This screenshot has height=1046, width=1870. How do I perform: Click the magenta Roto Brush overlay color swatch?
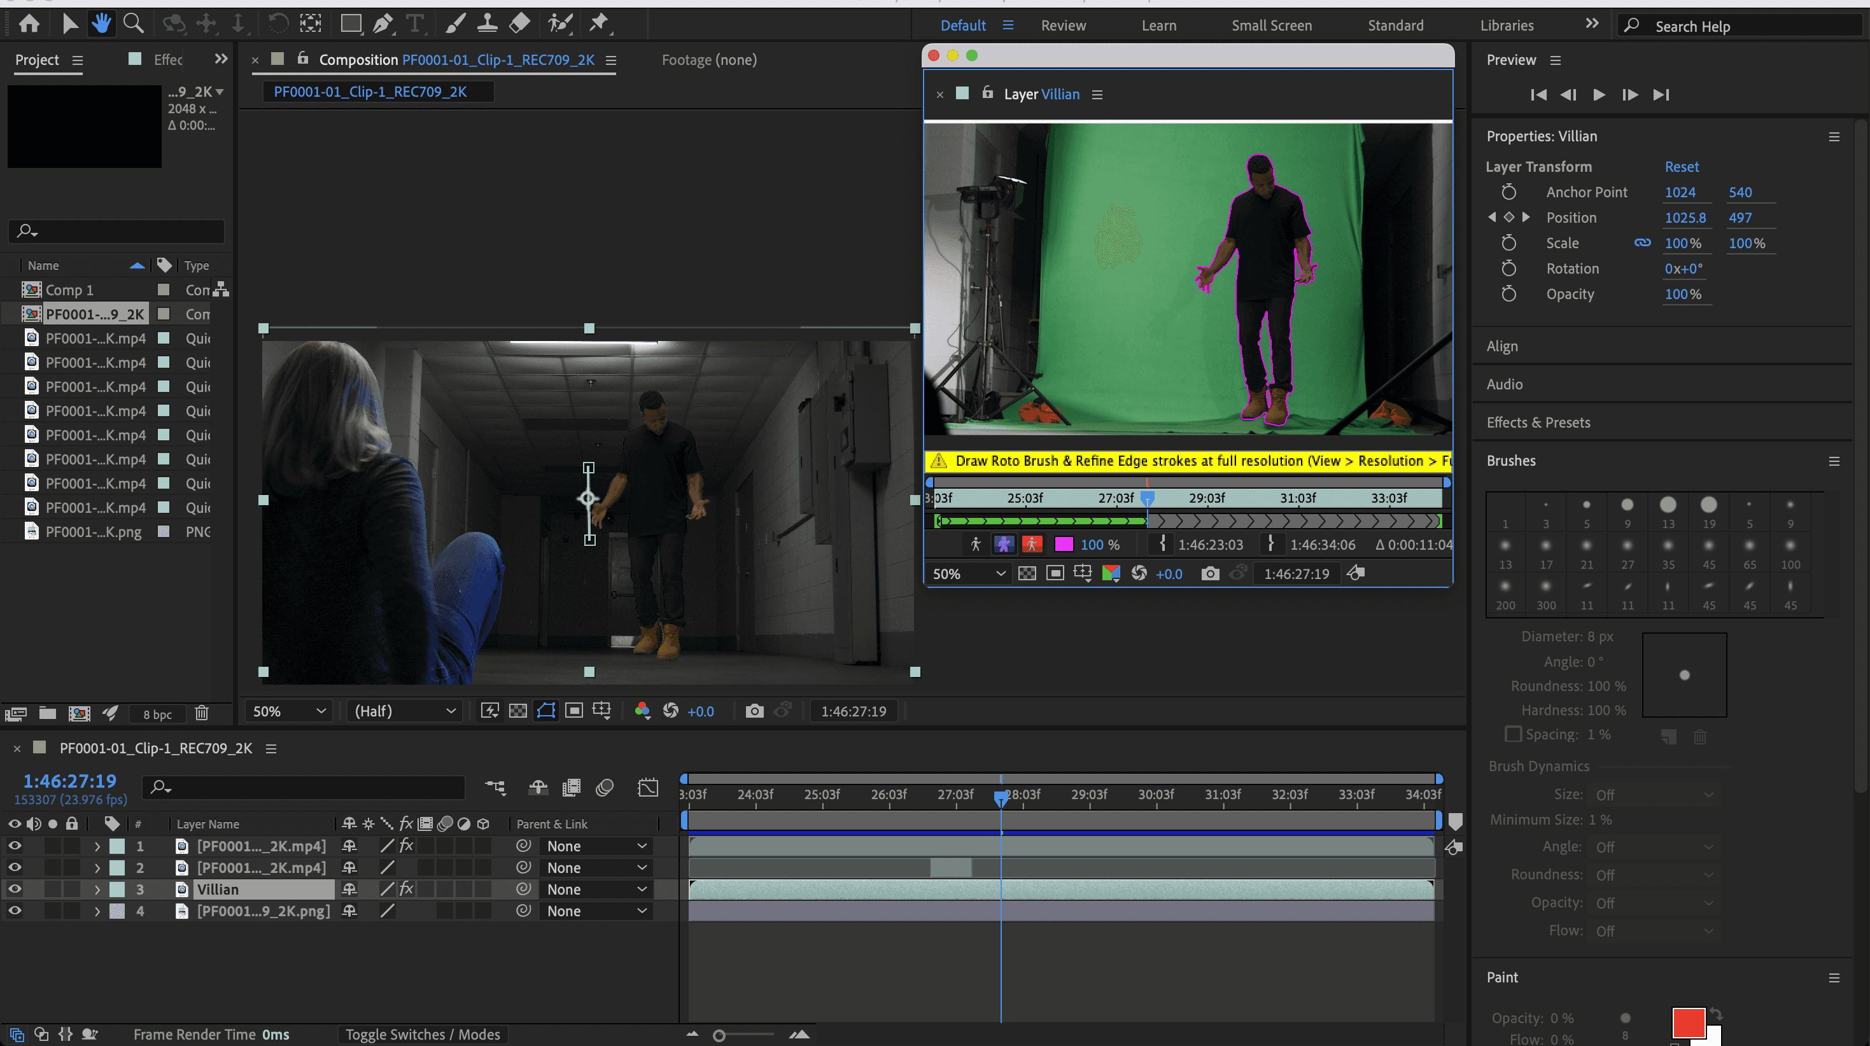pyautogui.click(x=1064, y=545)
